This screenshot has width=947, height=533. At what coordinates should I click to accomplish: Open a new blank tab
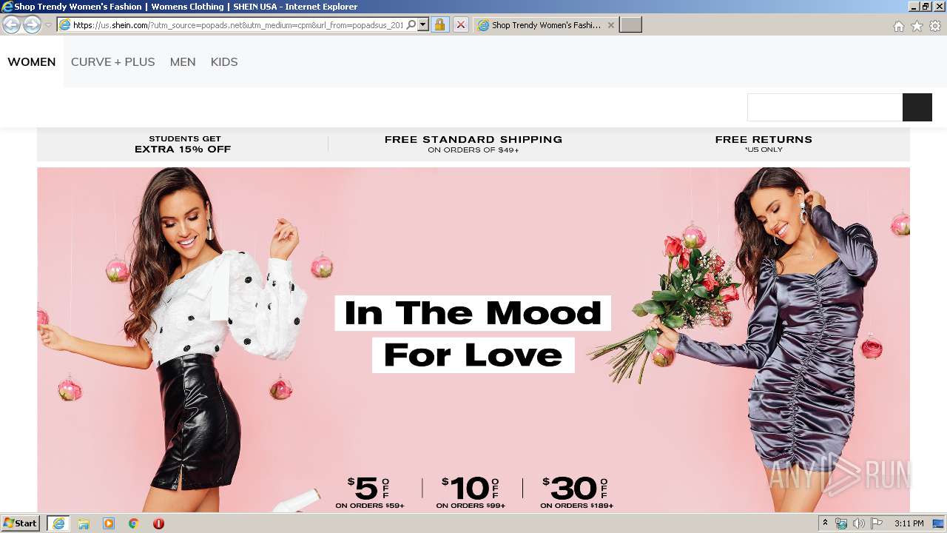630,25
